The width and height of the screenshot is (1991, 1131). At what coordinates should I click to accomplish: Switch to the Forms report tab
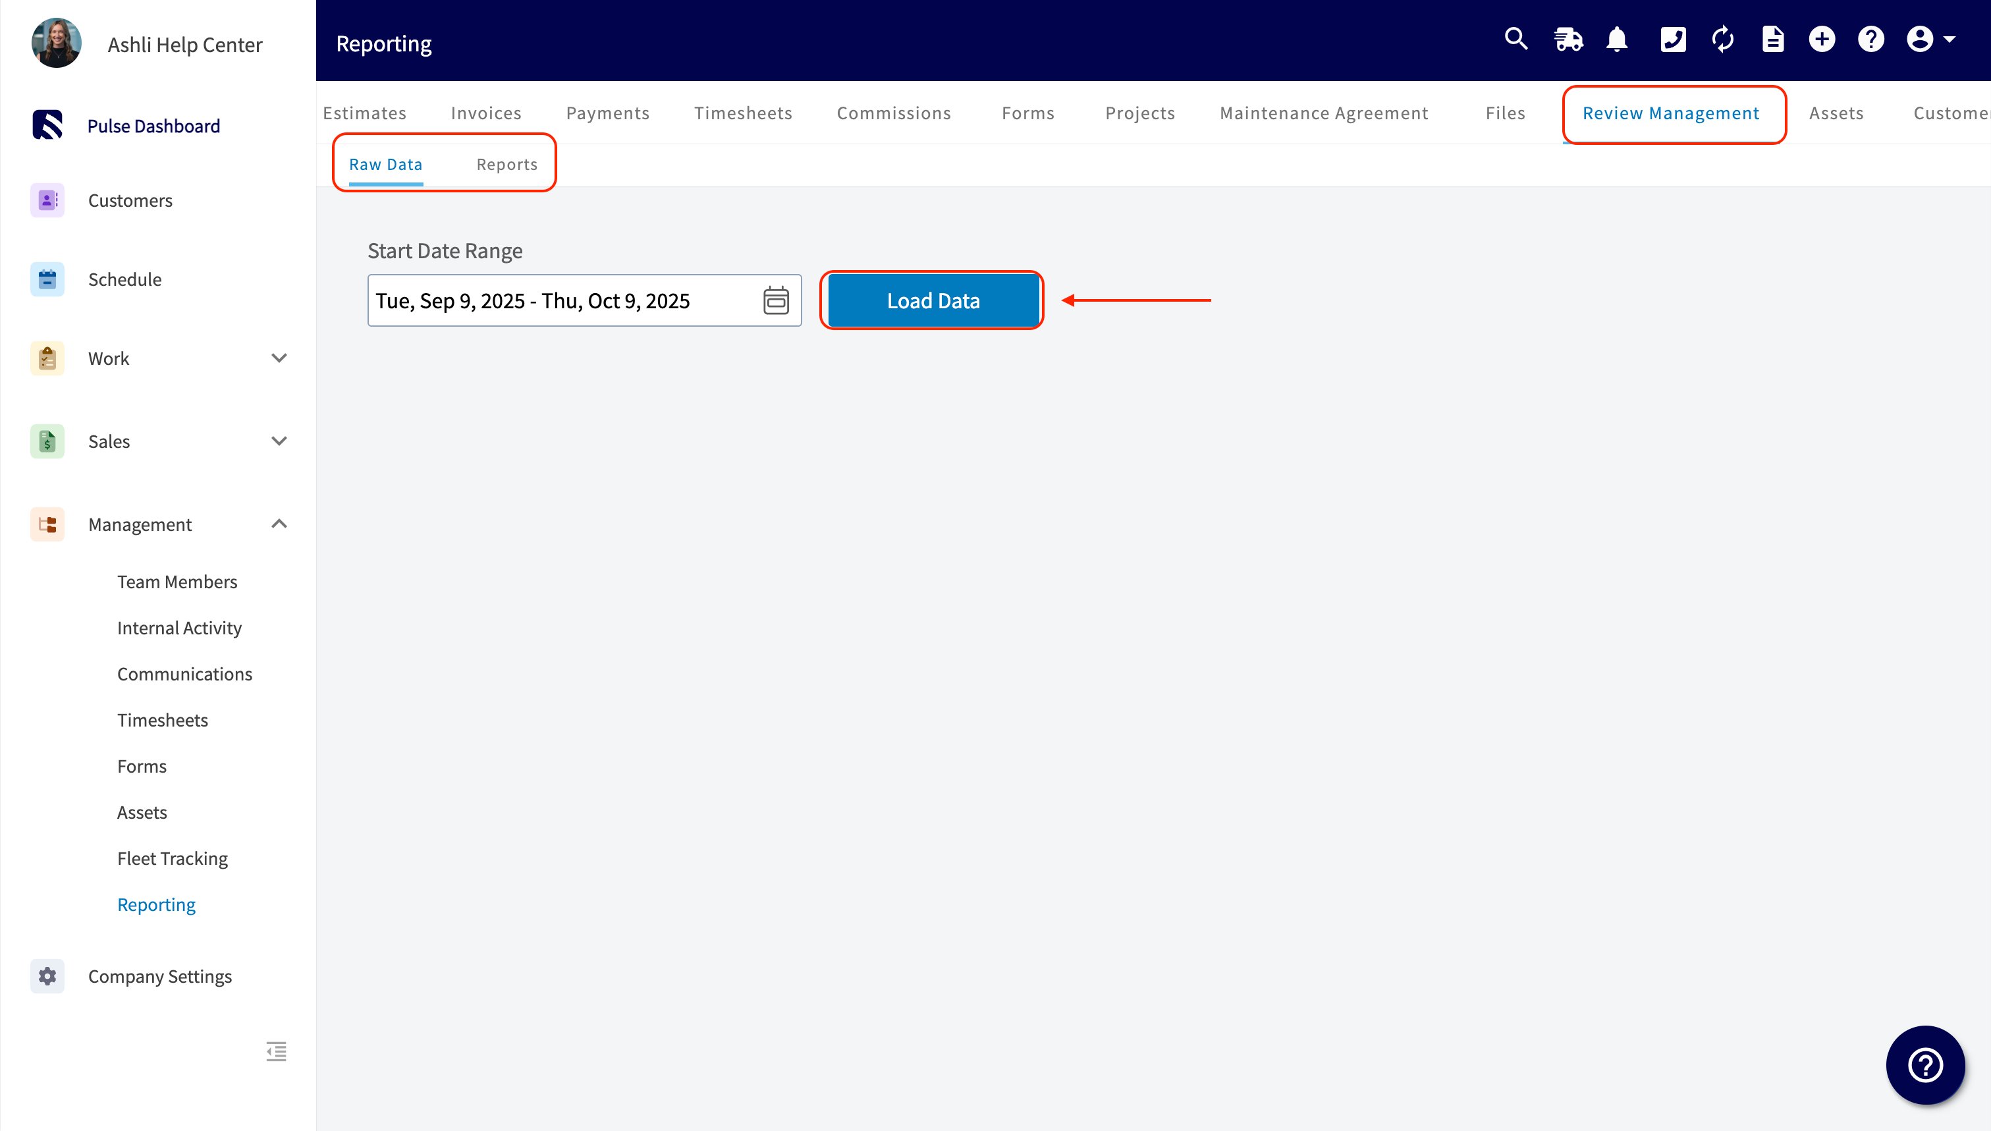click(1028, 113)
